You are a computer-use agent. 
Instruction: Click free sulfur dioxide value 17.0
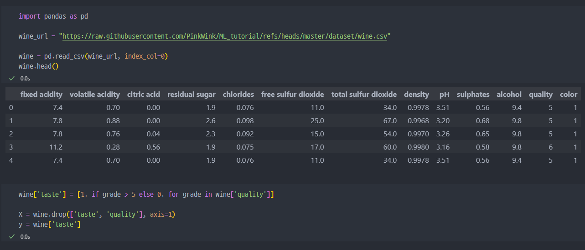pos(317,147)
